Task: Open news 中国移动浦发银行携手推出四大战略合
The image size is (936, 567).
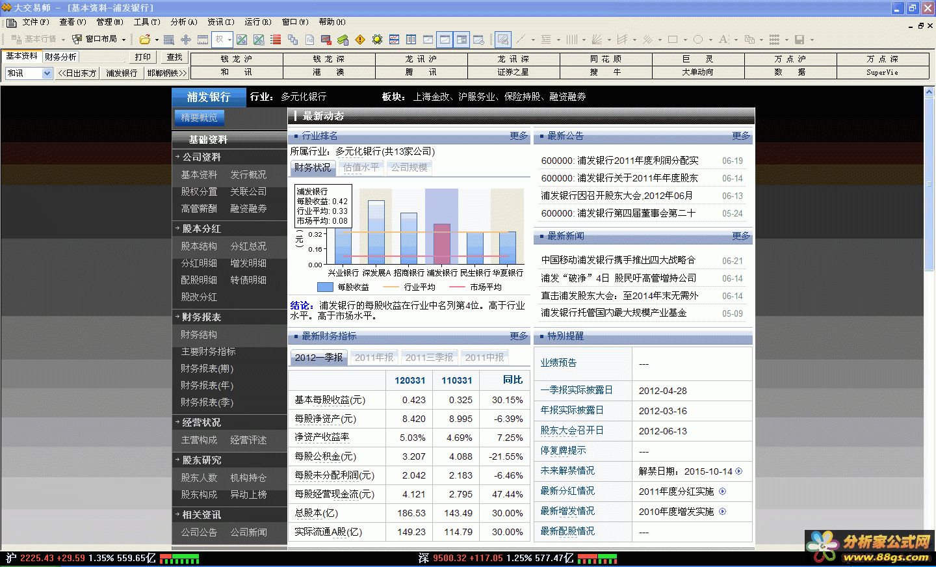Action: [618, 260]
